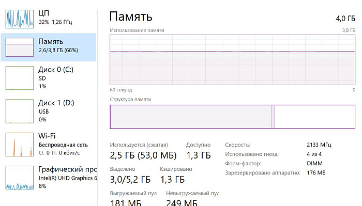Select the Диск 1 (D:) USB entry
The image size is (362, 206).
pyautogui.click(x=43, y=112)
